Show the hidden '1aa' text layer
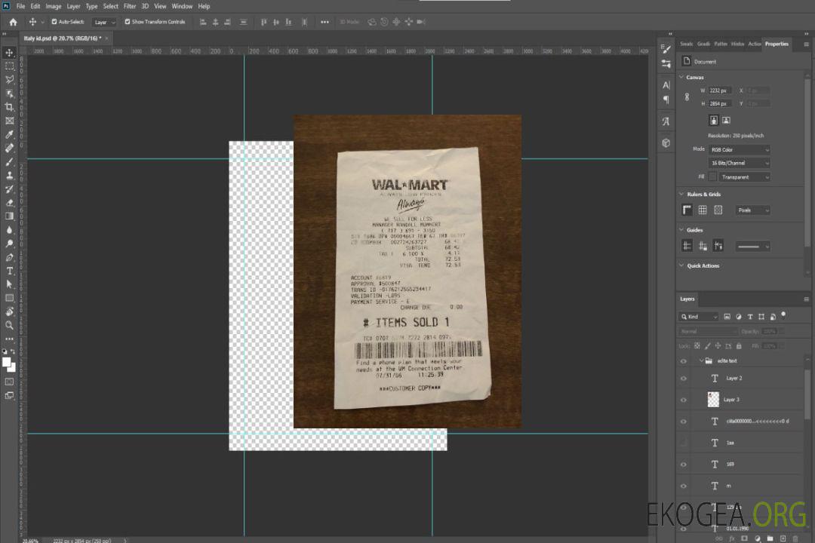Image resolution: width=815 pixels, height=543 pixels. pos(684,443)
